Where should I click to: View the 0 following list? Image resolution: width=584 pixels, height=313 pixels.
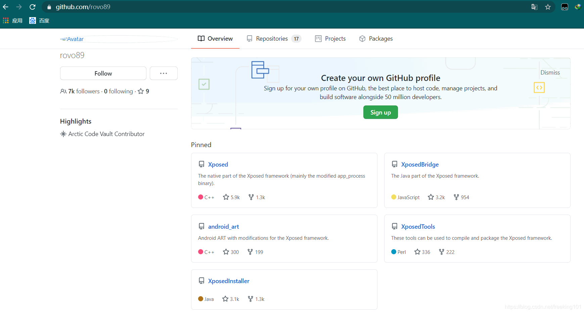click(x=119, y=91)
